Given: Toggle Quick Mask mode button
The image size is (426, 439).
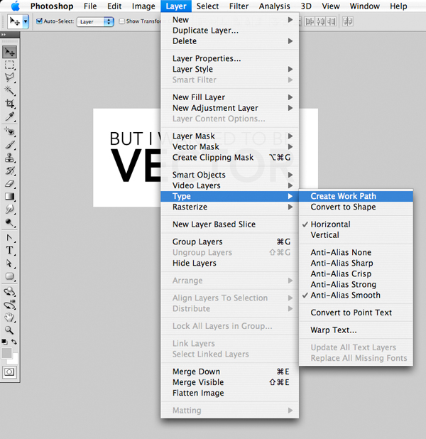Looking at the screenshot, I should [9, 372].
